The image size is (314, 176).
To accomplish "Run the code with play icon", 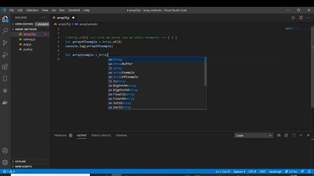I will click(x=293, y=18).
